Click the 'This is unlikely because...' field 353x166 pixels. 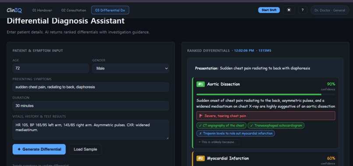coord(218,142)
